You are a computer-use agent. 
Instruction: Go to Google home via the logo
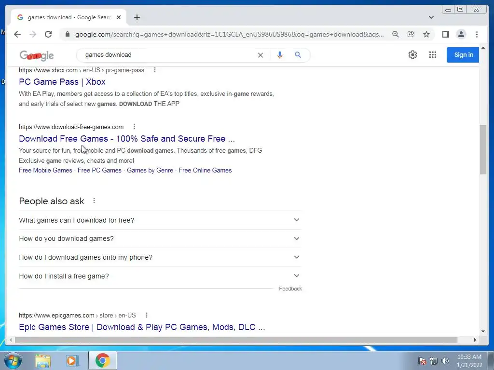[37, 56]
